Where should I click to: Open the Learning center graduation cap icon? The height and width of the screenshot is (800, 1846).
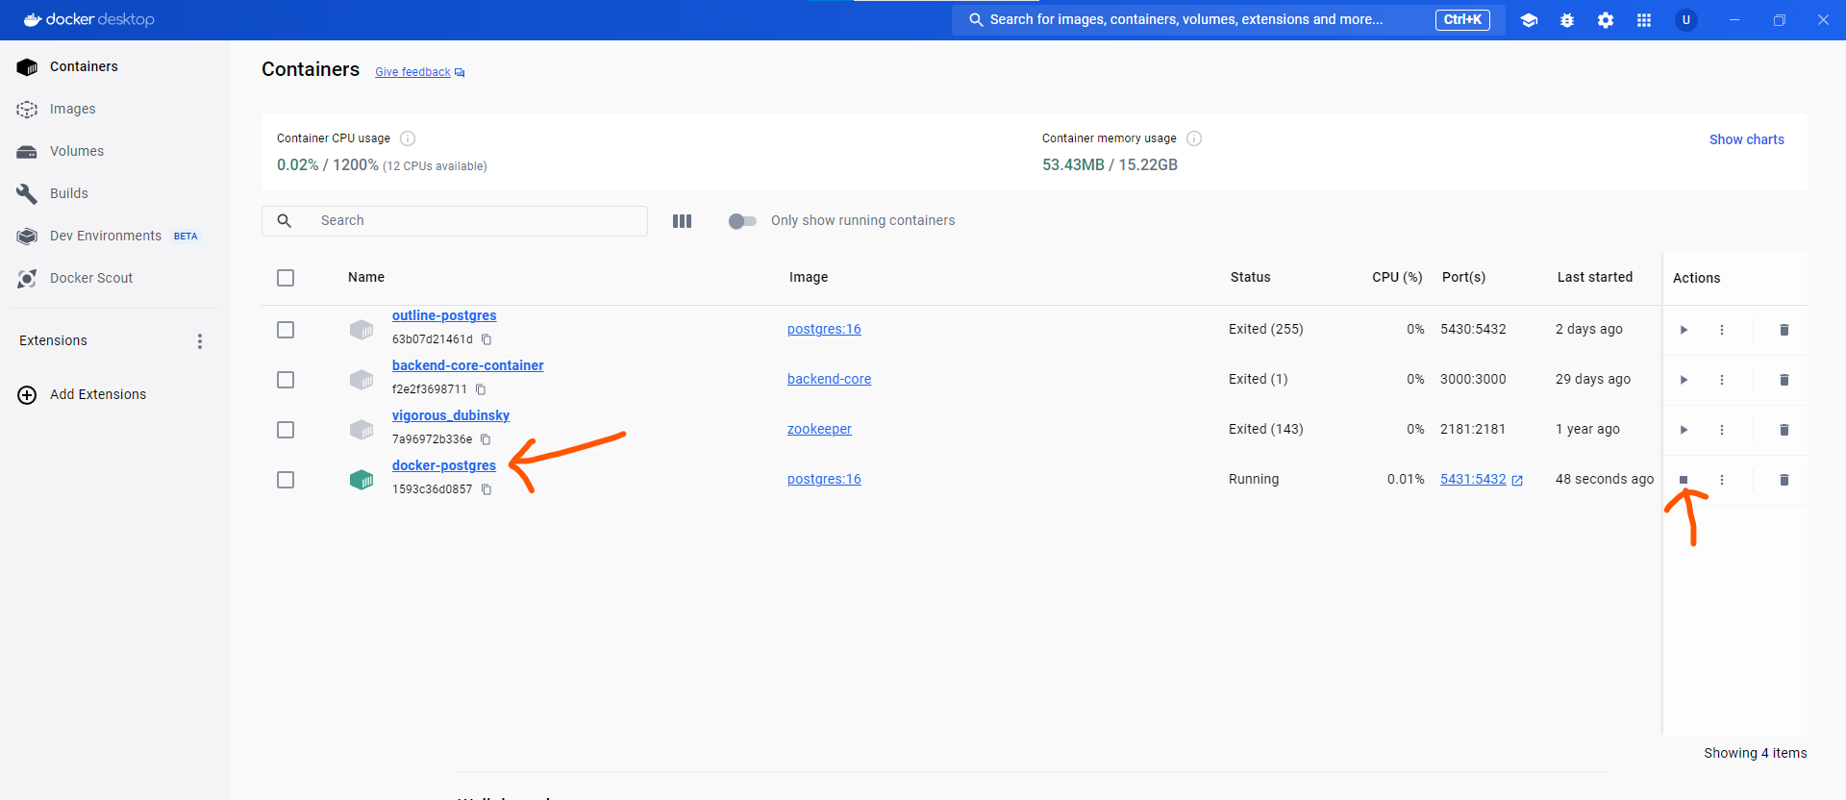1529,20
